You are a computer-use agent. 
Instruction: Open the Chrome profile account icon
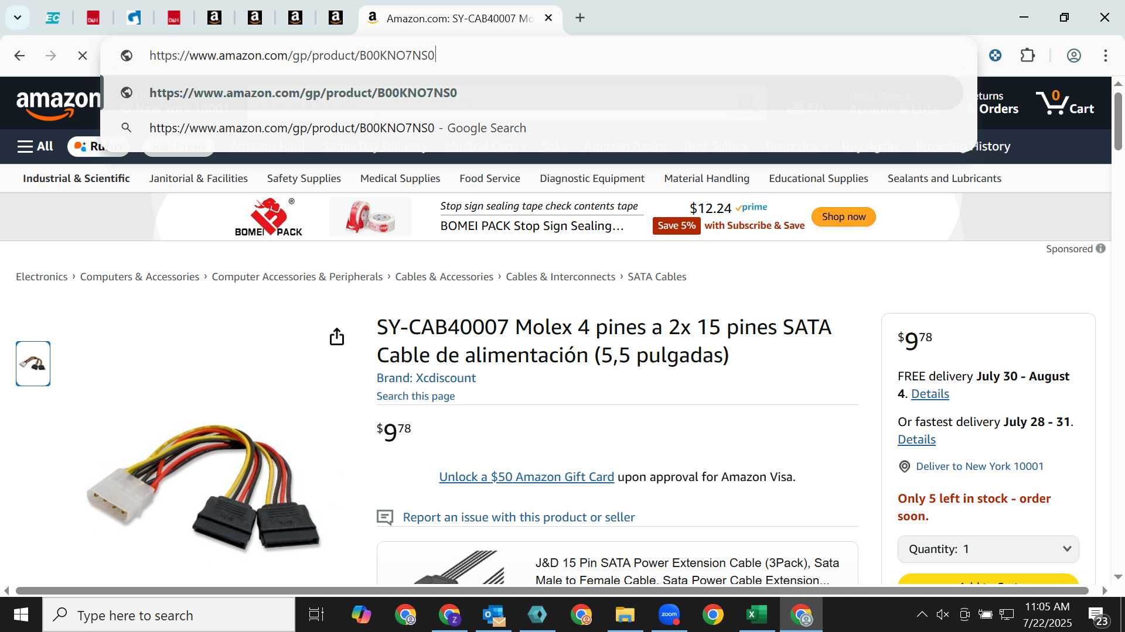(x=1073, y=56)
